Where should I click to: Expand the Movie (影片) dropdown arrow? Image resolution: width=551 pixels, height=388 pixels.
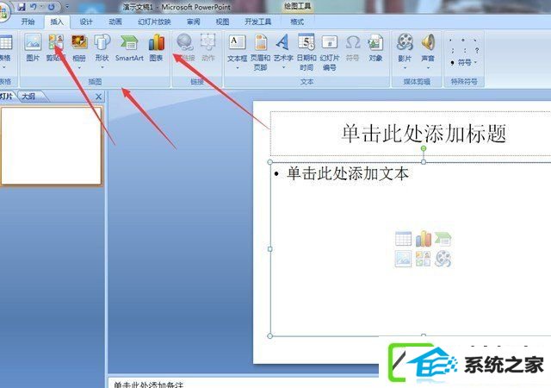tap(405, 67)
